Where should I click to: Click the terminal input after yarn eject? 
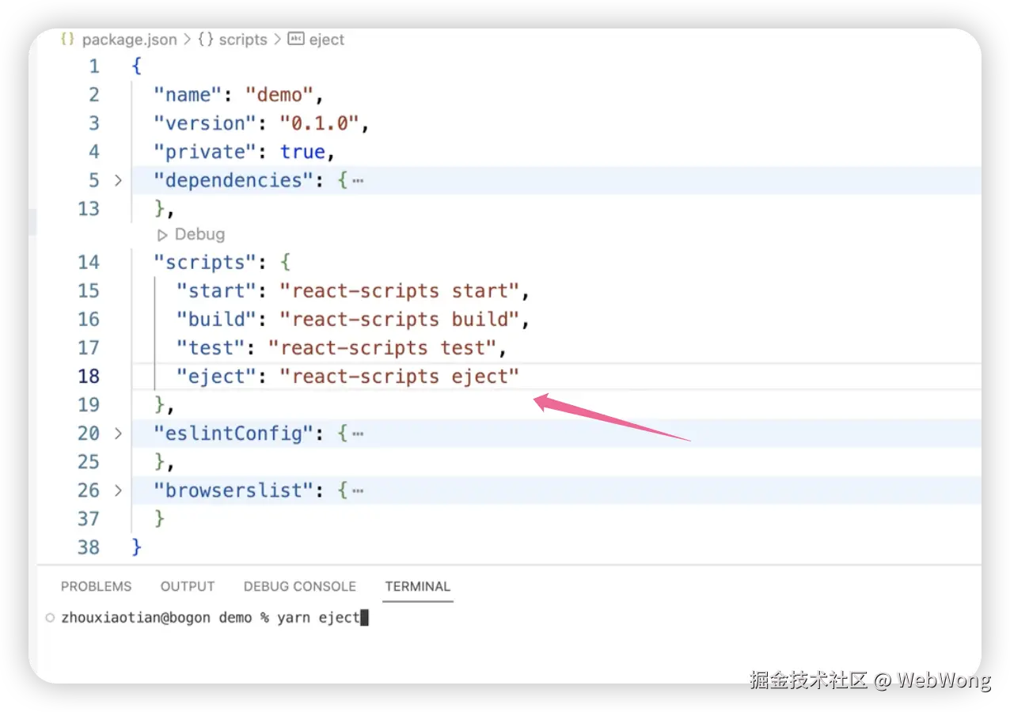[365, 618]
